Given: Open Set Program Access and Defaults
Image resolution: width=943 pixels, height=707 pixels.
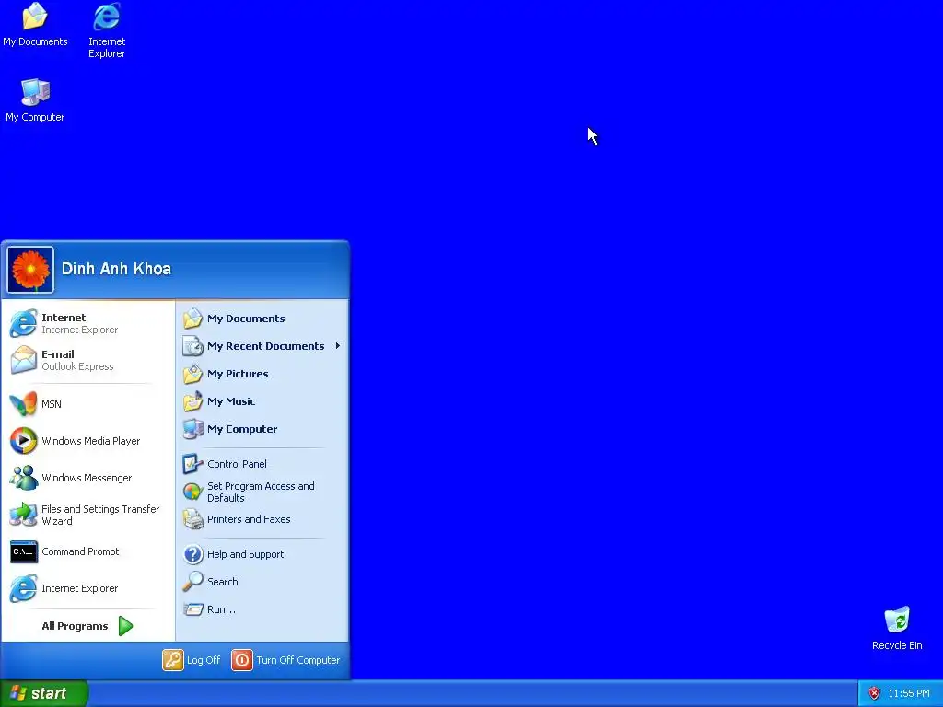Looking at the screenshot, I should coord(262,492).
